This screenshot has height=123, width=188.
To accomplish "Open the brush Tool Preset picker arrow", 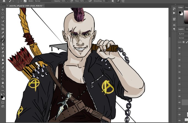I will [13, 1].
